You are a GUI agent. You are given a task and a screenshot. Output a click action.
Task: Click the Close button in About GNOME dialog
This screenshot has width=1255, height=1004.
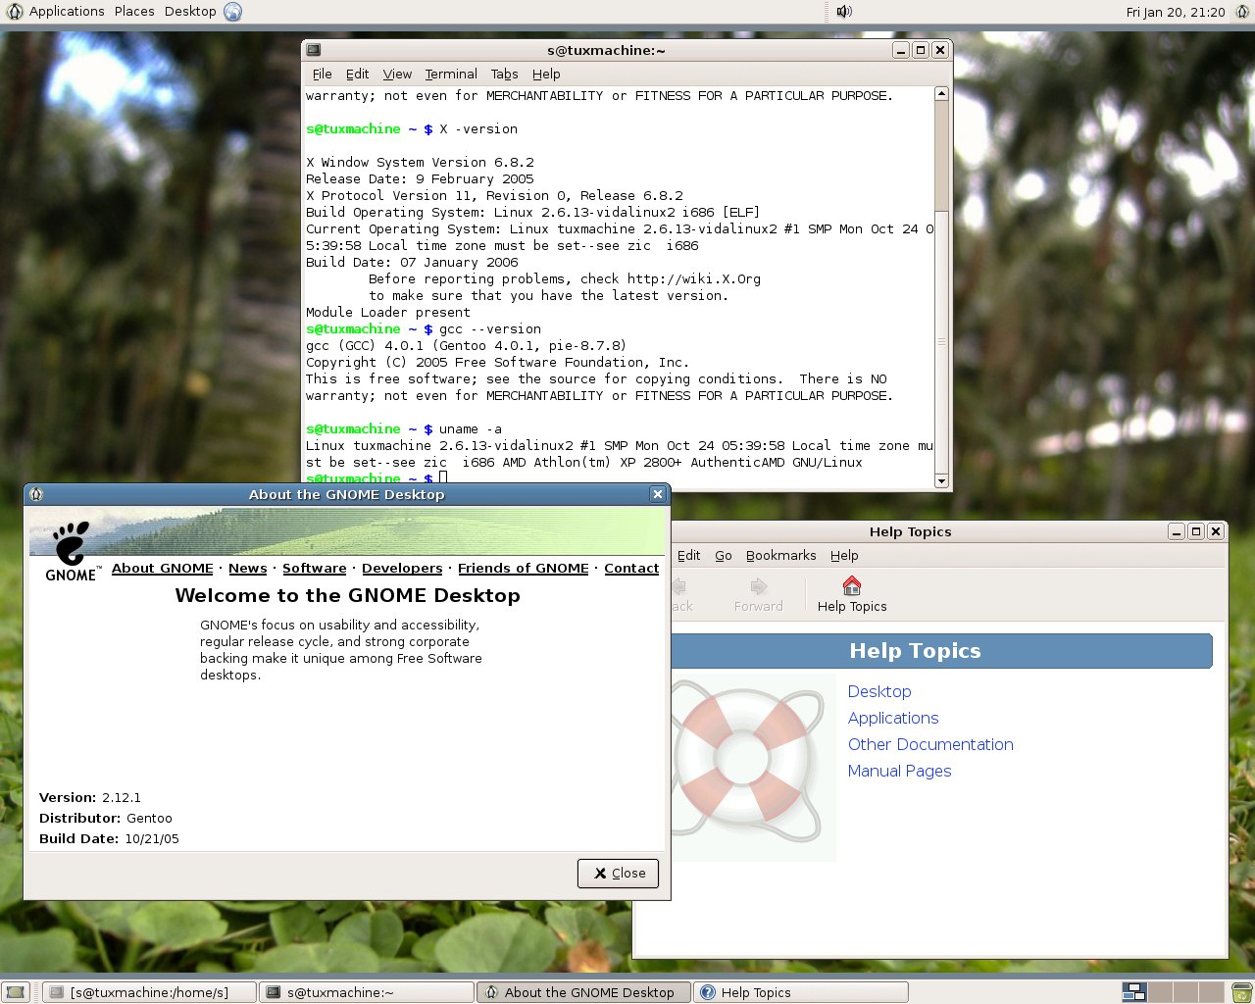[x=618, y=874]
